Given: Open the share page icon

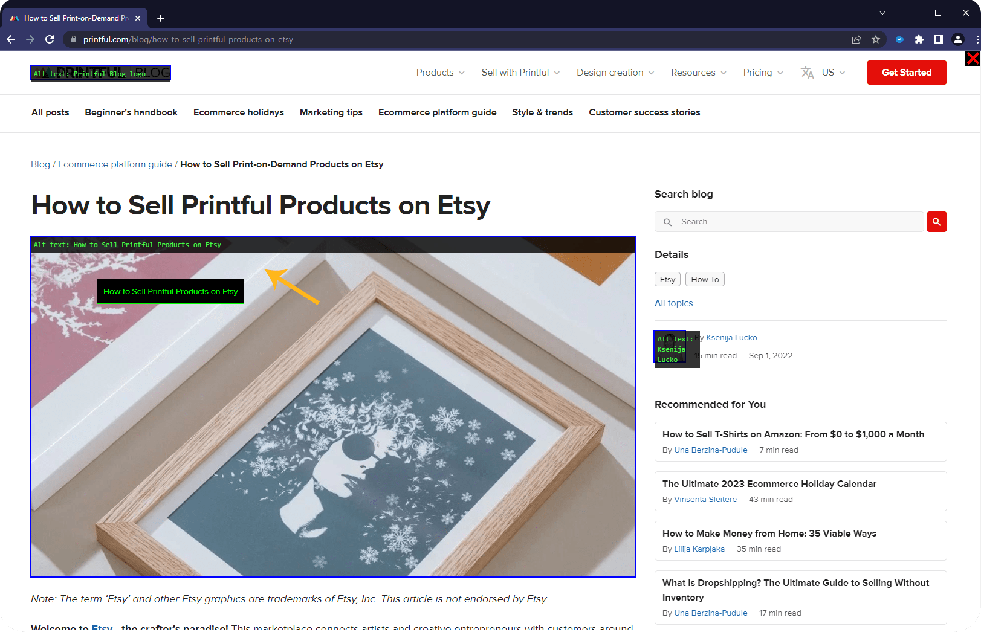Looking at the screenshot, I should pyautogui.click(x=856, y=39).
